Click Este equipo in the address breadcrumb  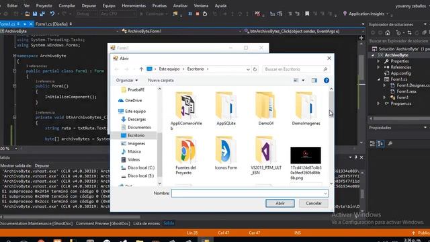pyautogui.click(x=169, y=69)
